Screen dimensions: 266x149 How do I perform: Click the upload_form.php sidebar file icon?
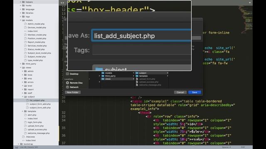coord(25,126)
